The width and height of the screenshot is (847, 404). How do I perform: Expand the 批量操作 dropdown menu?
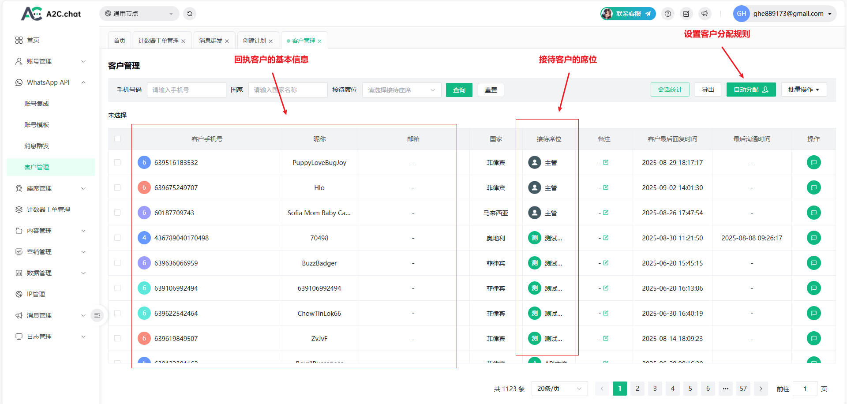click(x=803, y=90)
